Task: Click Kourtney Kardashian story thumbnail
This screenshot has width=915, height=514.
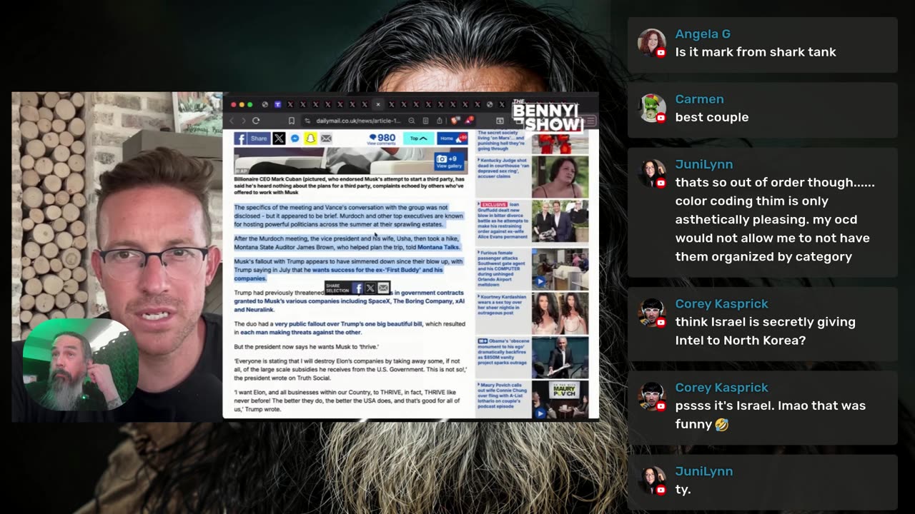Action: tap(560, 313)
